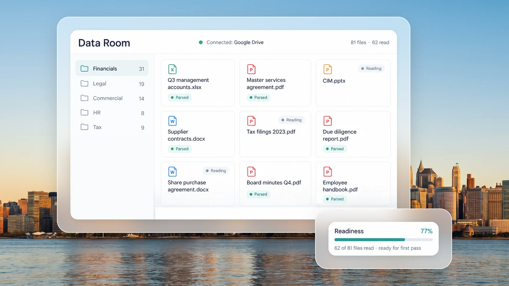Image resolution: width=509 pixels, height=286 pixels.
Task: Click the Financials folder icon
Action: coord(84,68)
